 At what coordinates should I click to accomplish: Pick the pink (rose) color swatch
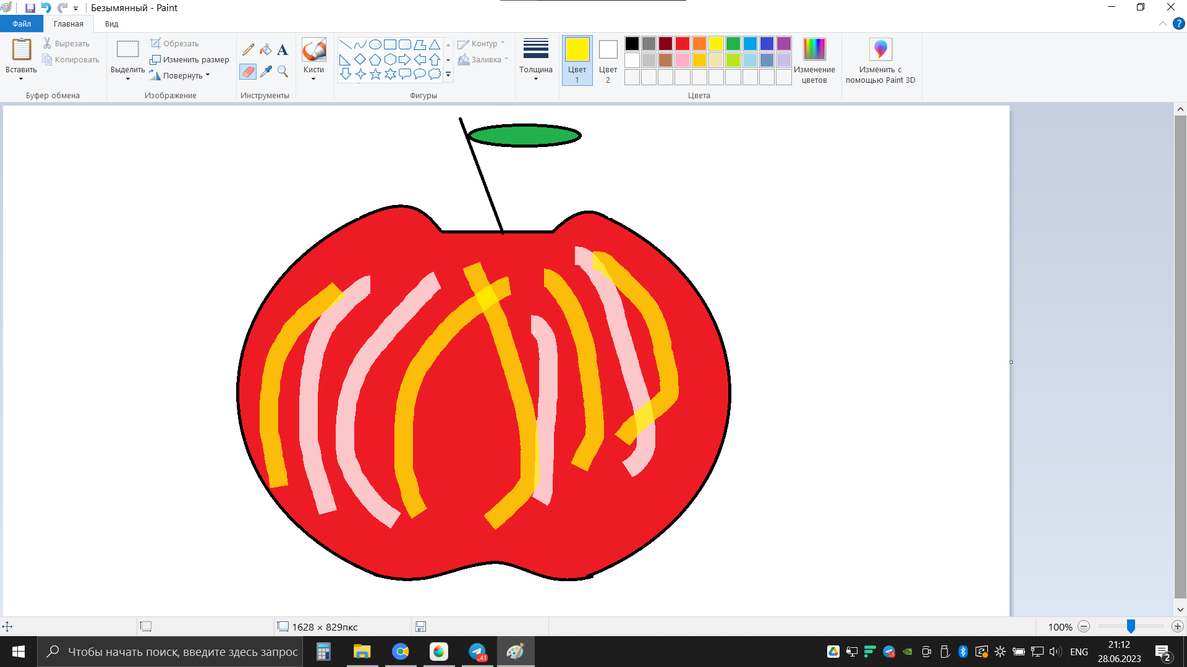[x=683, y=61]
